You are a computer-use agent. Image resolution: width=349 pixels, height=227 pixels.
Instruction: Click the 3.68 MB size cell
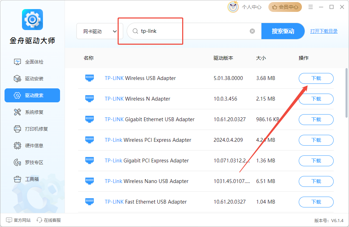click(266, 78)
